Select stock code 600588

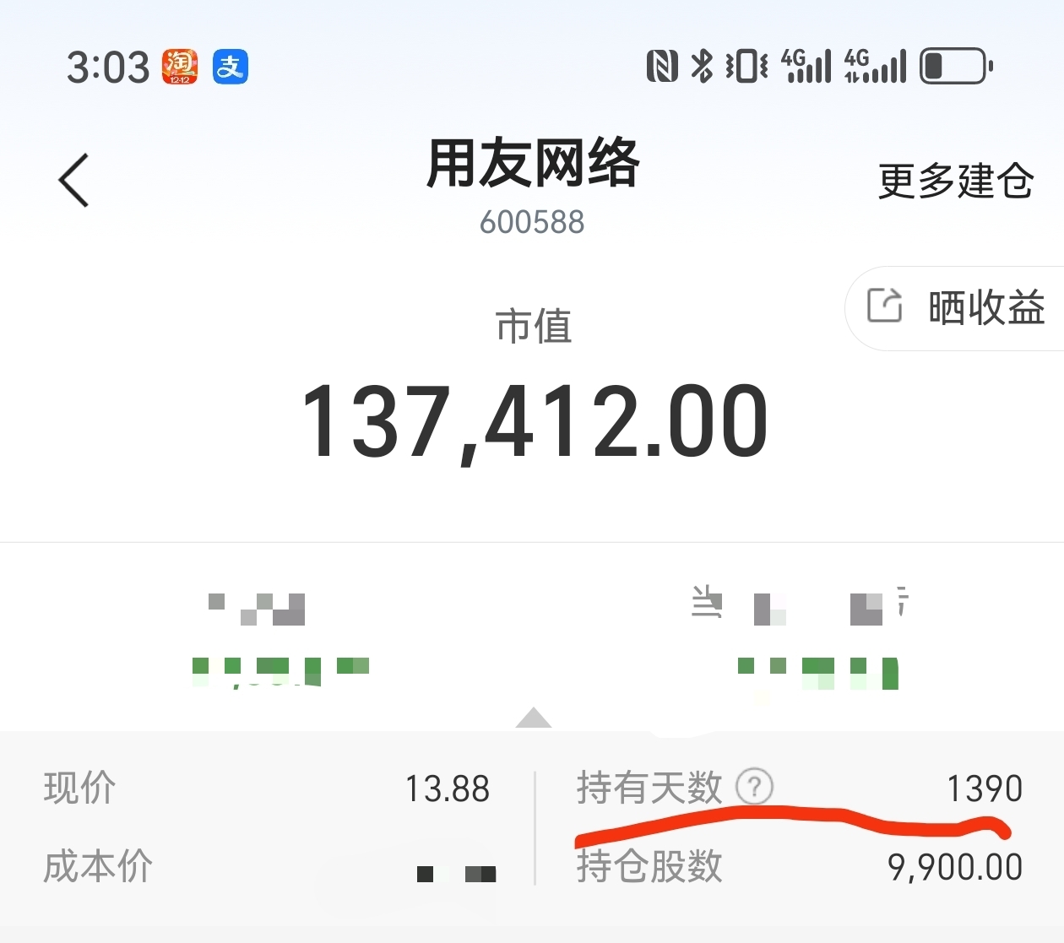(x=532, y=222)
